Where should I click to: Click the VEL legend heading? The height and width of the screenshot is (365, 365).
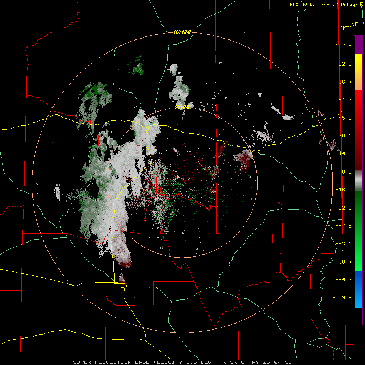(x=356, y=24)
